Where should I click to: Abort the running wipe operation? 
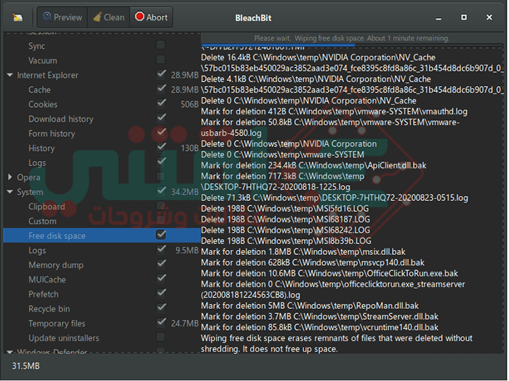tap(151, 17)
